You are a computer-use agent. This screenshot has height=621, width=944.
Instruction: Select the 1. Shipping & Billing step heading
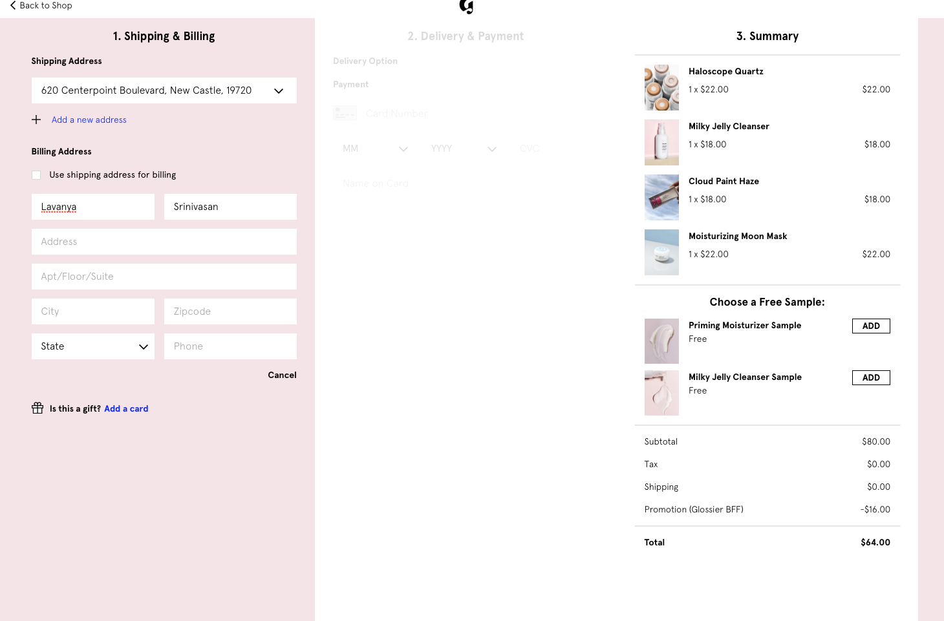(164, 36)
